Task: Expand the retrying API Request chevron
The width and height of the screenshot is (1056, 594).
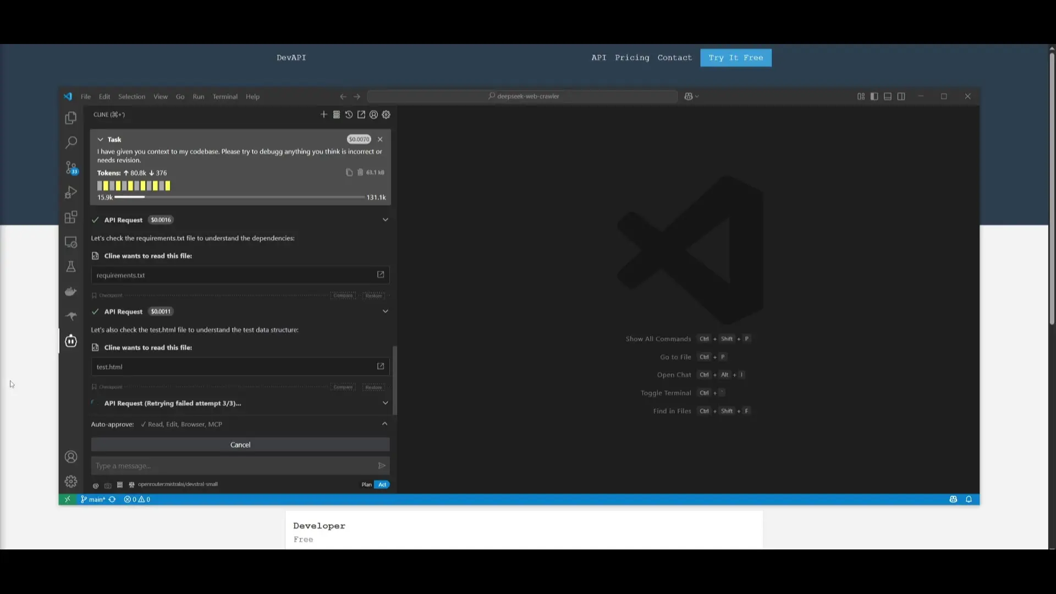Action: coord(386,403)
